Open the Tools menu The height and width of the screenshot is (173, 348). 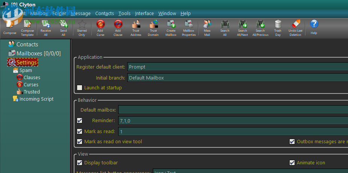click(125, 13)
